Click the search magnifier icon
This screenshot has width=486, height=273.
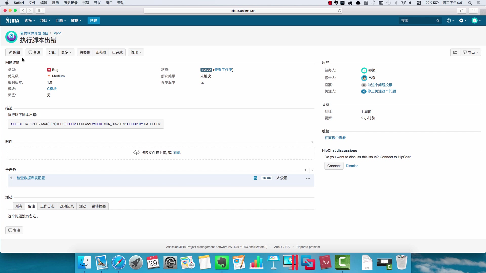coord(438,20)
